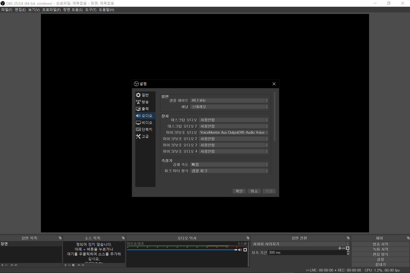Start recording with 녹화 시작
This screenshot has width=410, height=273.
(381, 249)
